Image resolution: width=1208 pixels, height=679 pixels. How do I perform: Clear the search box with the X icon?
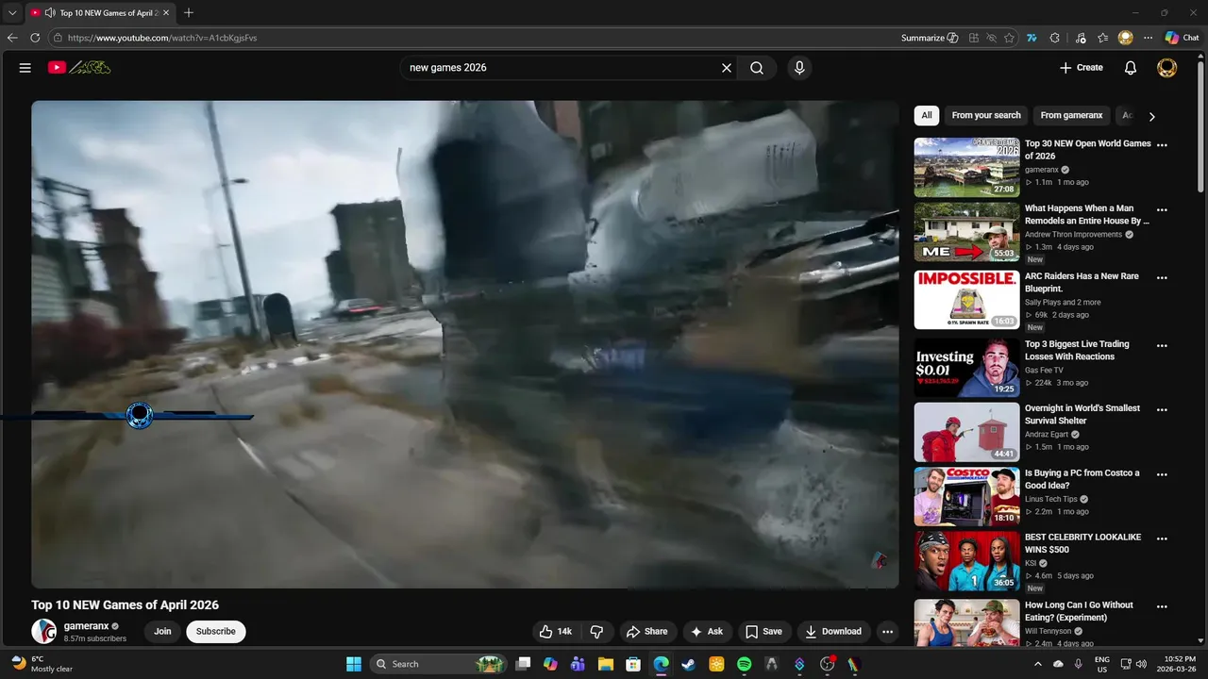pyautogui.click(x=727, y=68)
